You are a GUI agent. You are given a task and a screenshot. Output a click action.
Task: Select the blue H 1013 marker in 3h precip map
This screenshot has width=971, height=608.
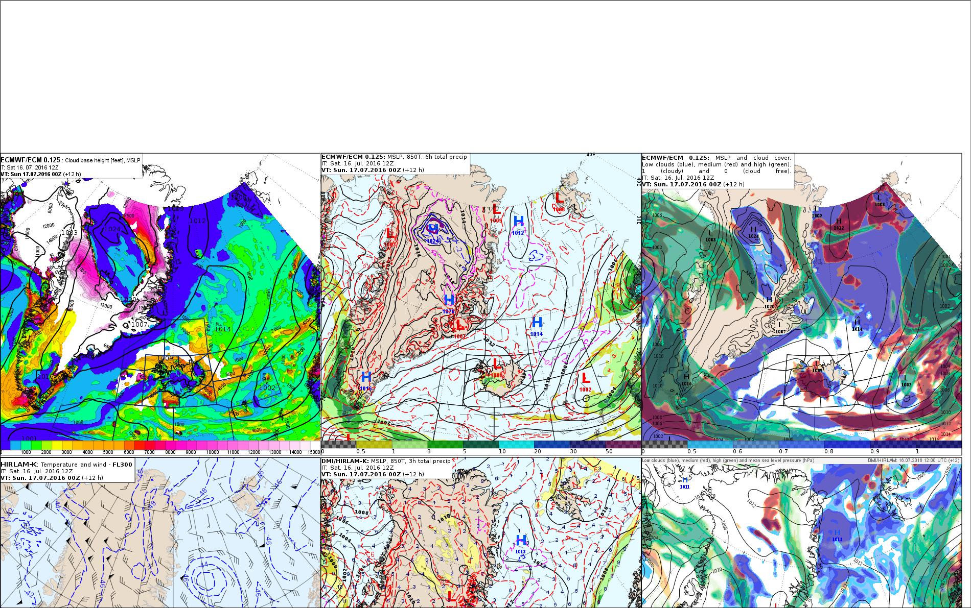(521, 544)
